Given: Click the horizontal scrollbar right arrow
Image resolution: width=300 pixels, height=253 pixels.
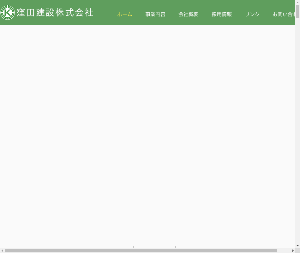Looking at the screenshot, I should tap(293, 250).
